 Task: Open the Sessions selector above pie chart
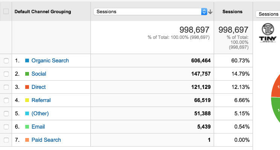(268, 14)
